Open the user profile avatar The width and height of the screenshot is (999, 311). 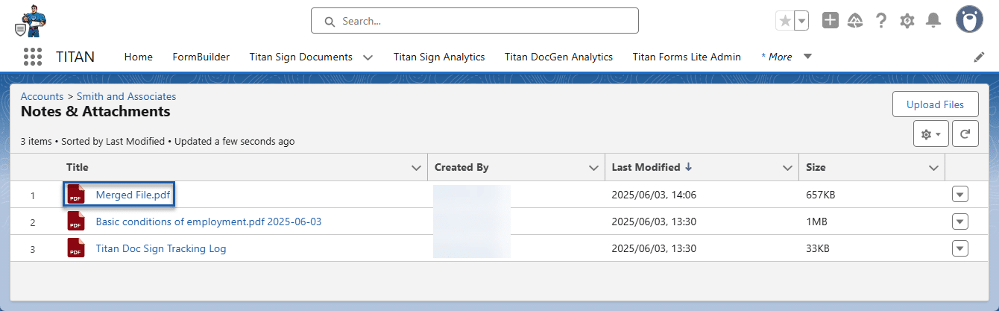pos(970,20)
